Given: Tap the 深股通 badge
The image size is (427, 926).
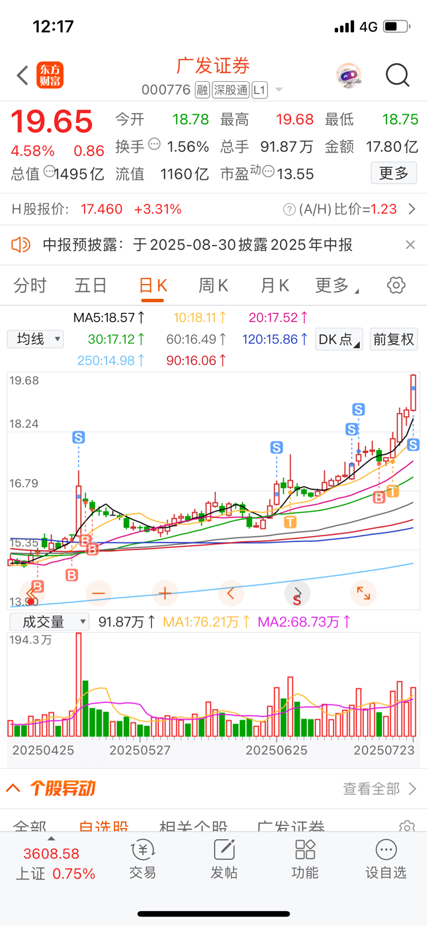Looking at the screenshot, I should [x=230, y=90].
